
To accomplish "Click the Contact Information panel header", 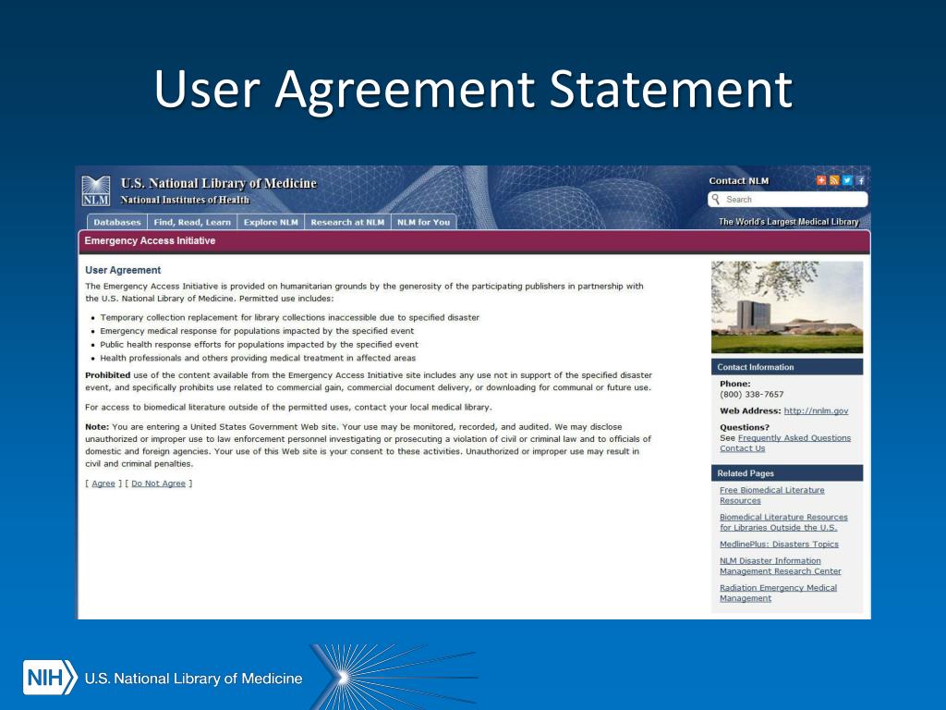I will tap(787, 367).
